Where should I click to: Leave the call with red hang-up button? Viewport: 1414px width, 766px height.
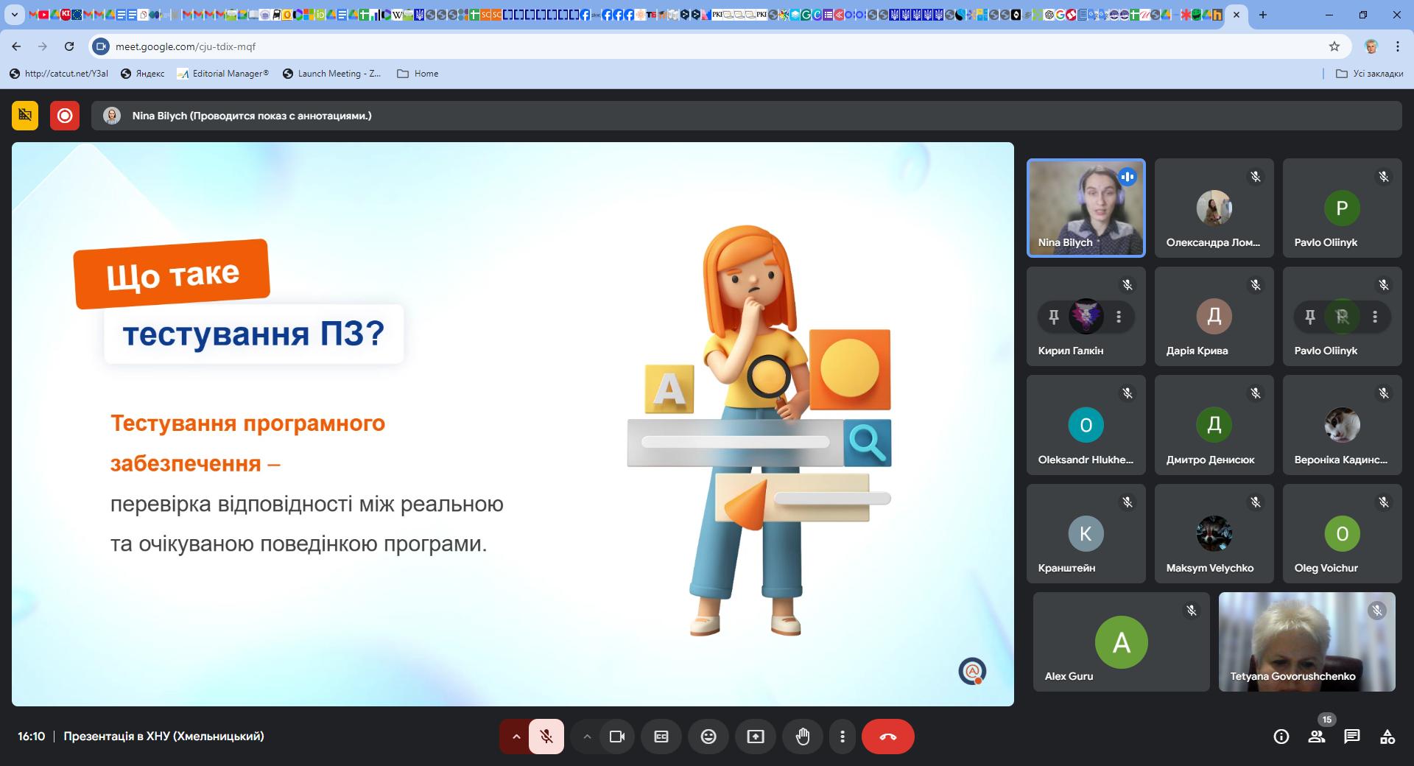coord(887,737)
